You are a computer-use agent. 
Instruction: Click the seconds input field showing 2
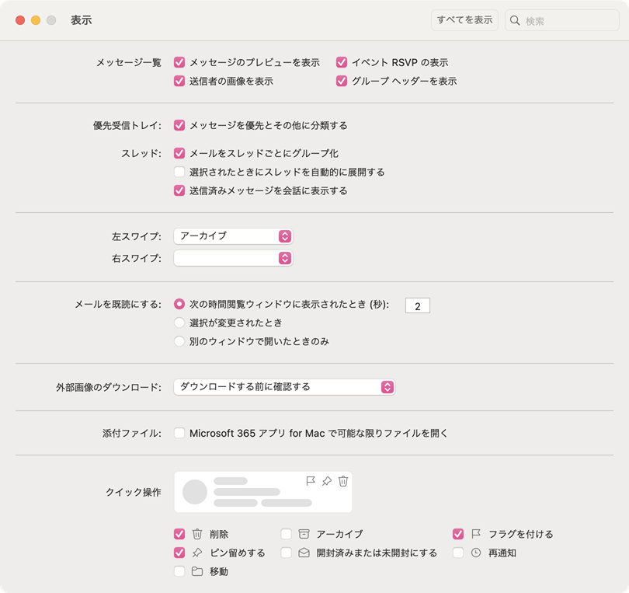click(x=417, y=306)
